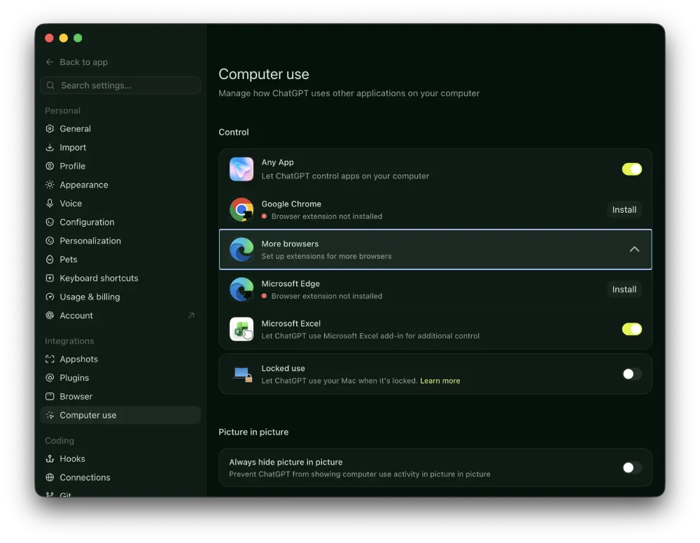Click the external link arrow beside Account
This screenshot has width=700, height=543.
[191, 315]
